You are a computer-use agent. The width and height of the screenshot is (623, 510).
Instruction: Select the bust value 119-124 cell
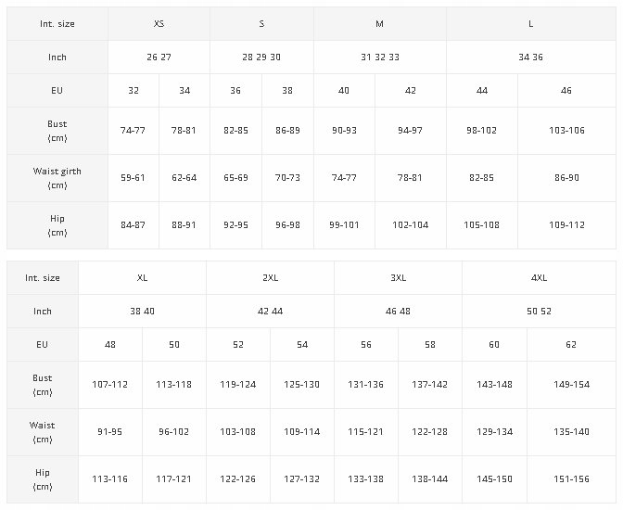[x=238, y=384]
